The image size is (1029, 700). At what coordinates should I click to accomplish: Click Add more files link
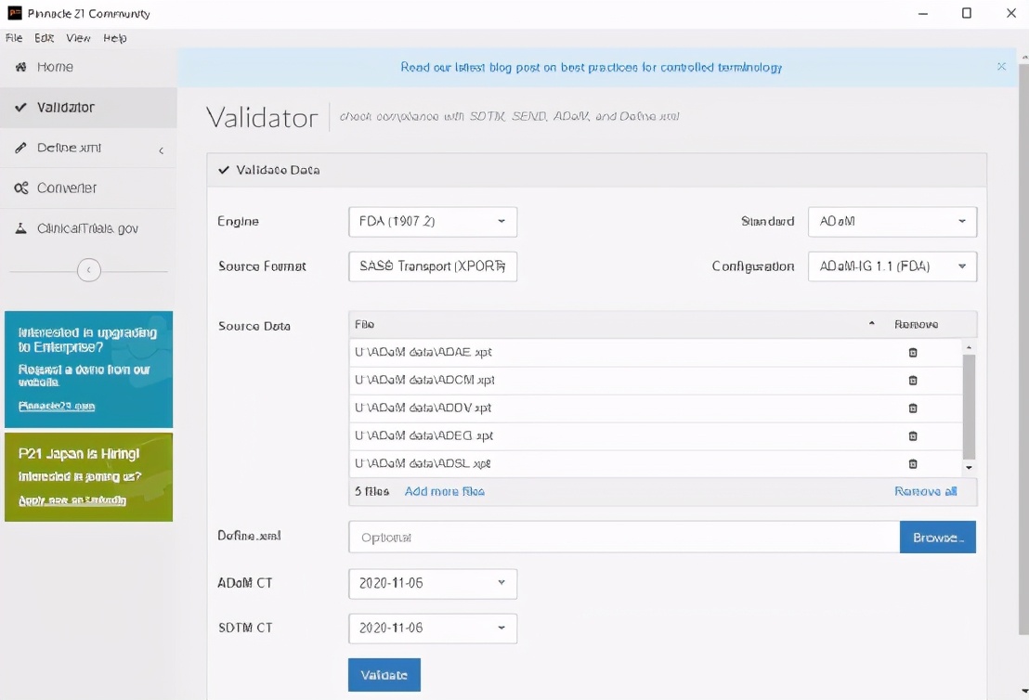pos(444,491)
